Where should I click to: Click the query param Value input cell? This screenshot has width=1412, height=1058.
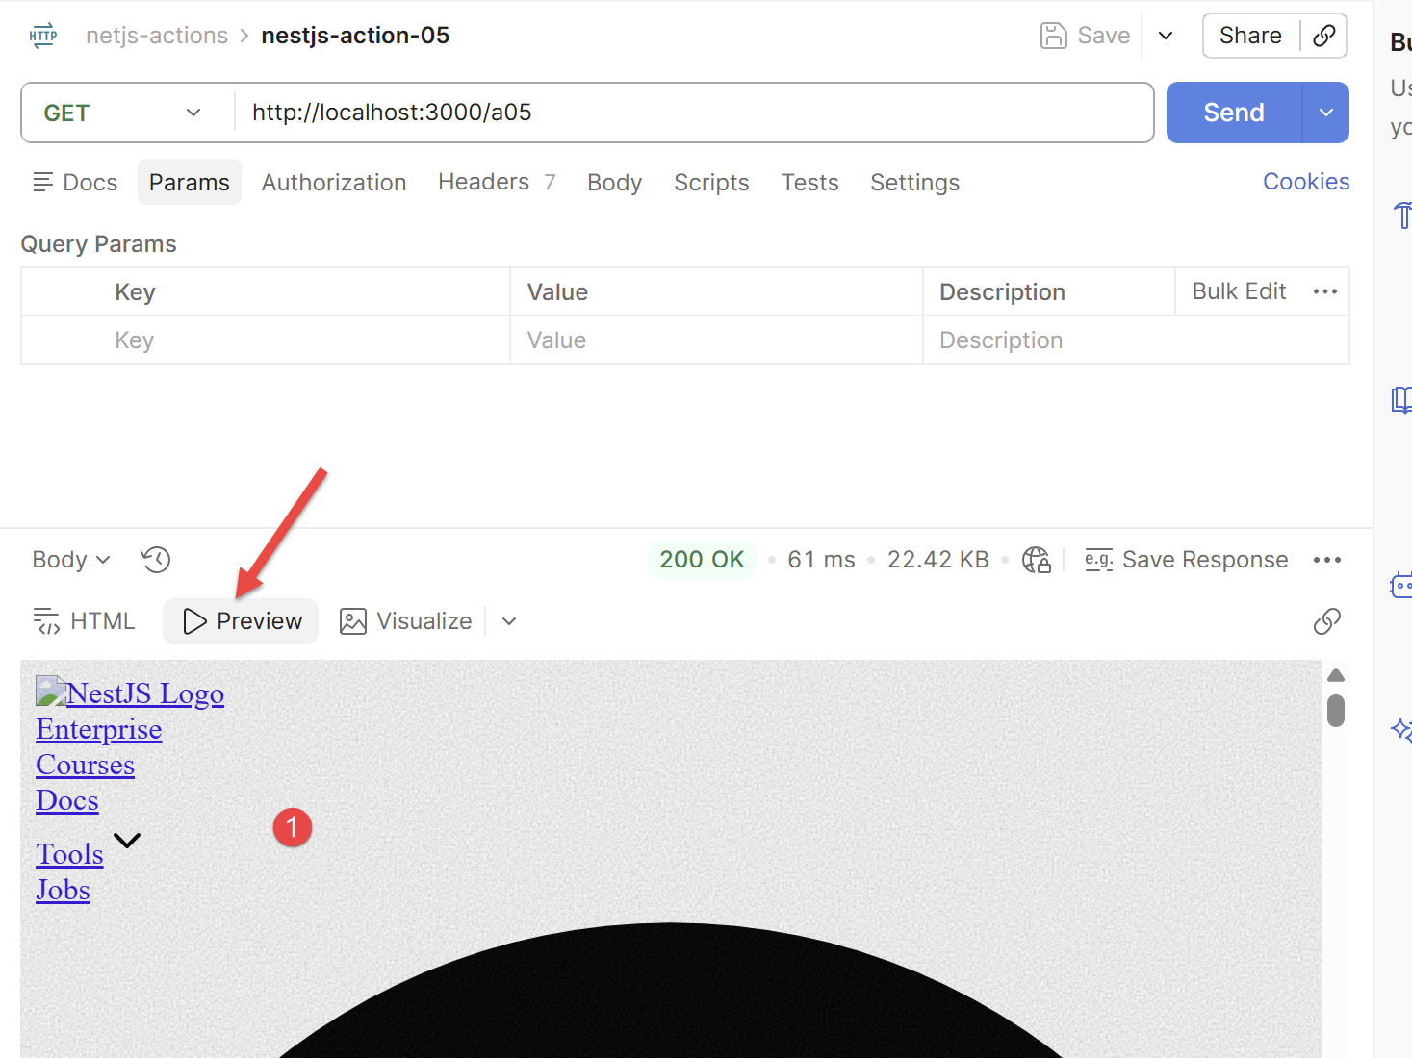(x=716, y=340)
